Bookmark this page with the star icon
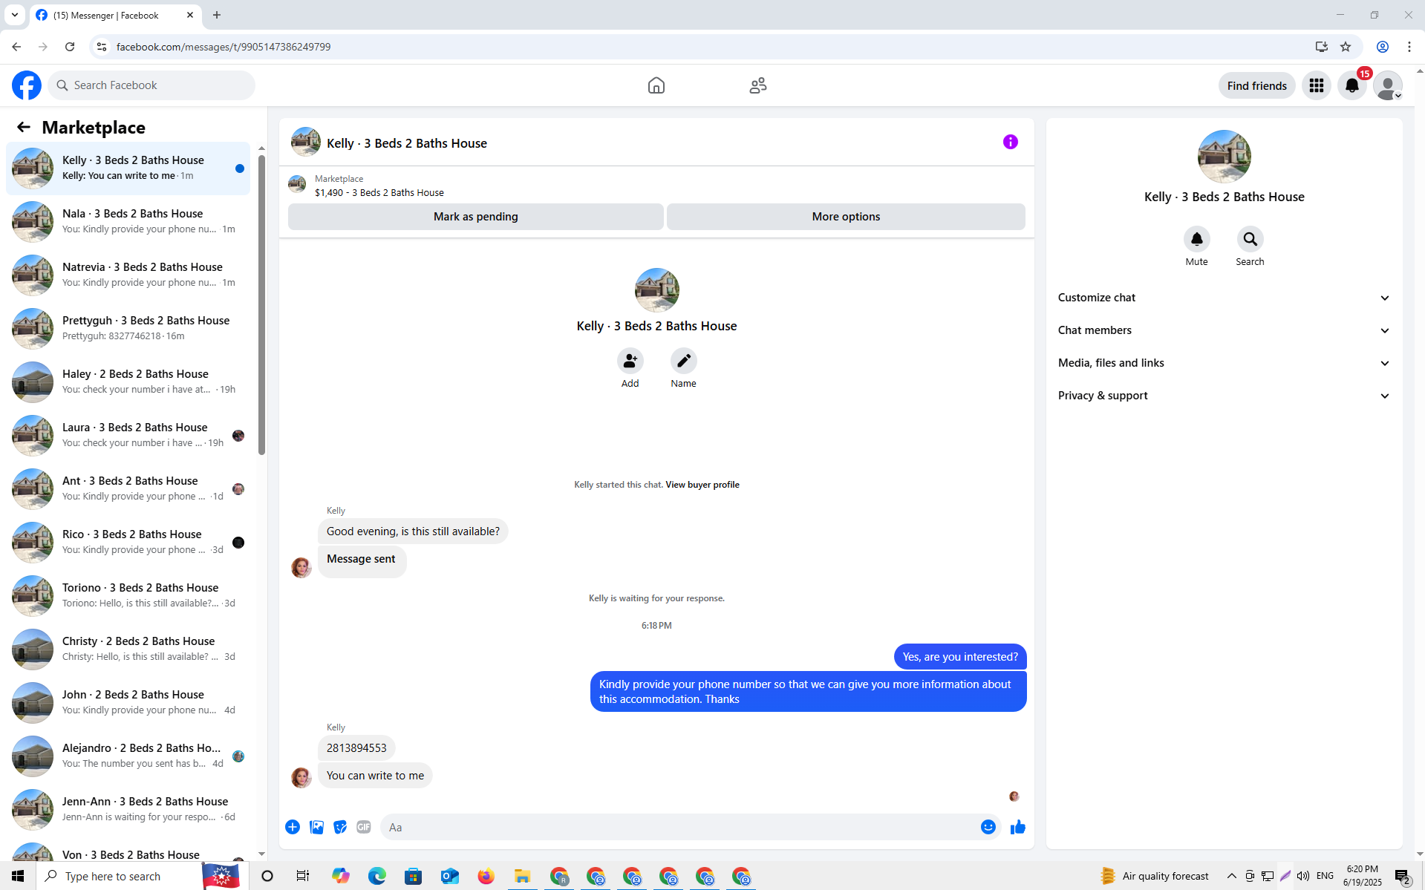This screenshot has height=890, width=1425. click(x=1345, y=47)
